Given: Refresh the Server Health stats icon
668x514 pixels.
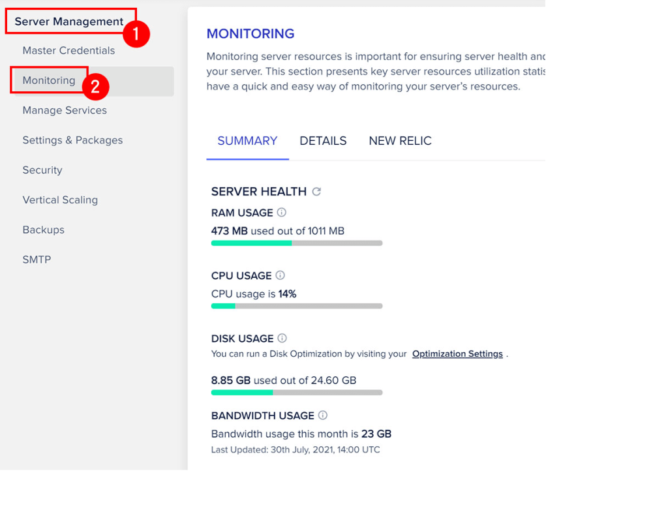Looking at the screenshot, I should [316, 192].
